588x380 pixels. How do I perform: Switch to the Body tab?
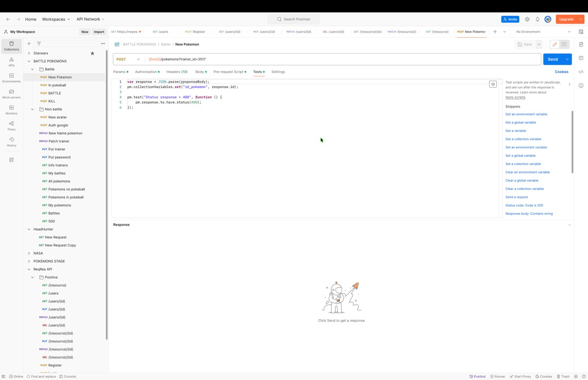pyautogui.click(x=201, y=72)
